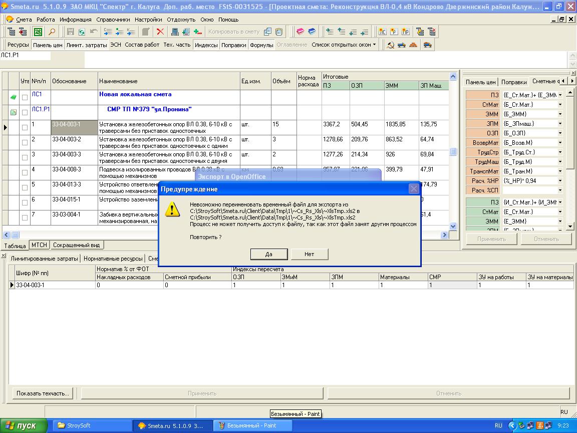Check the box in row ЛС1
Viewport: 577px width, 433px height.
pyautogui.click(x=25, y=98)
